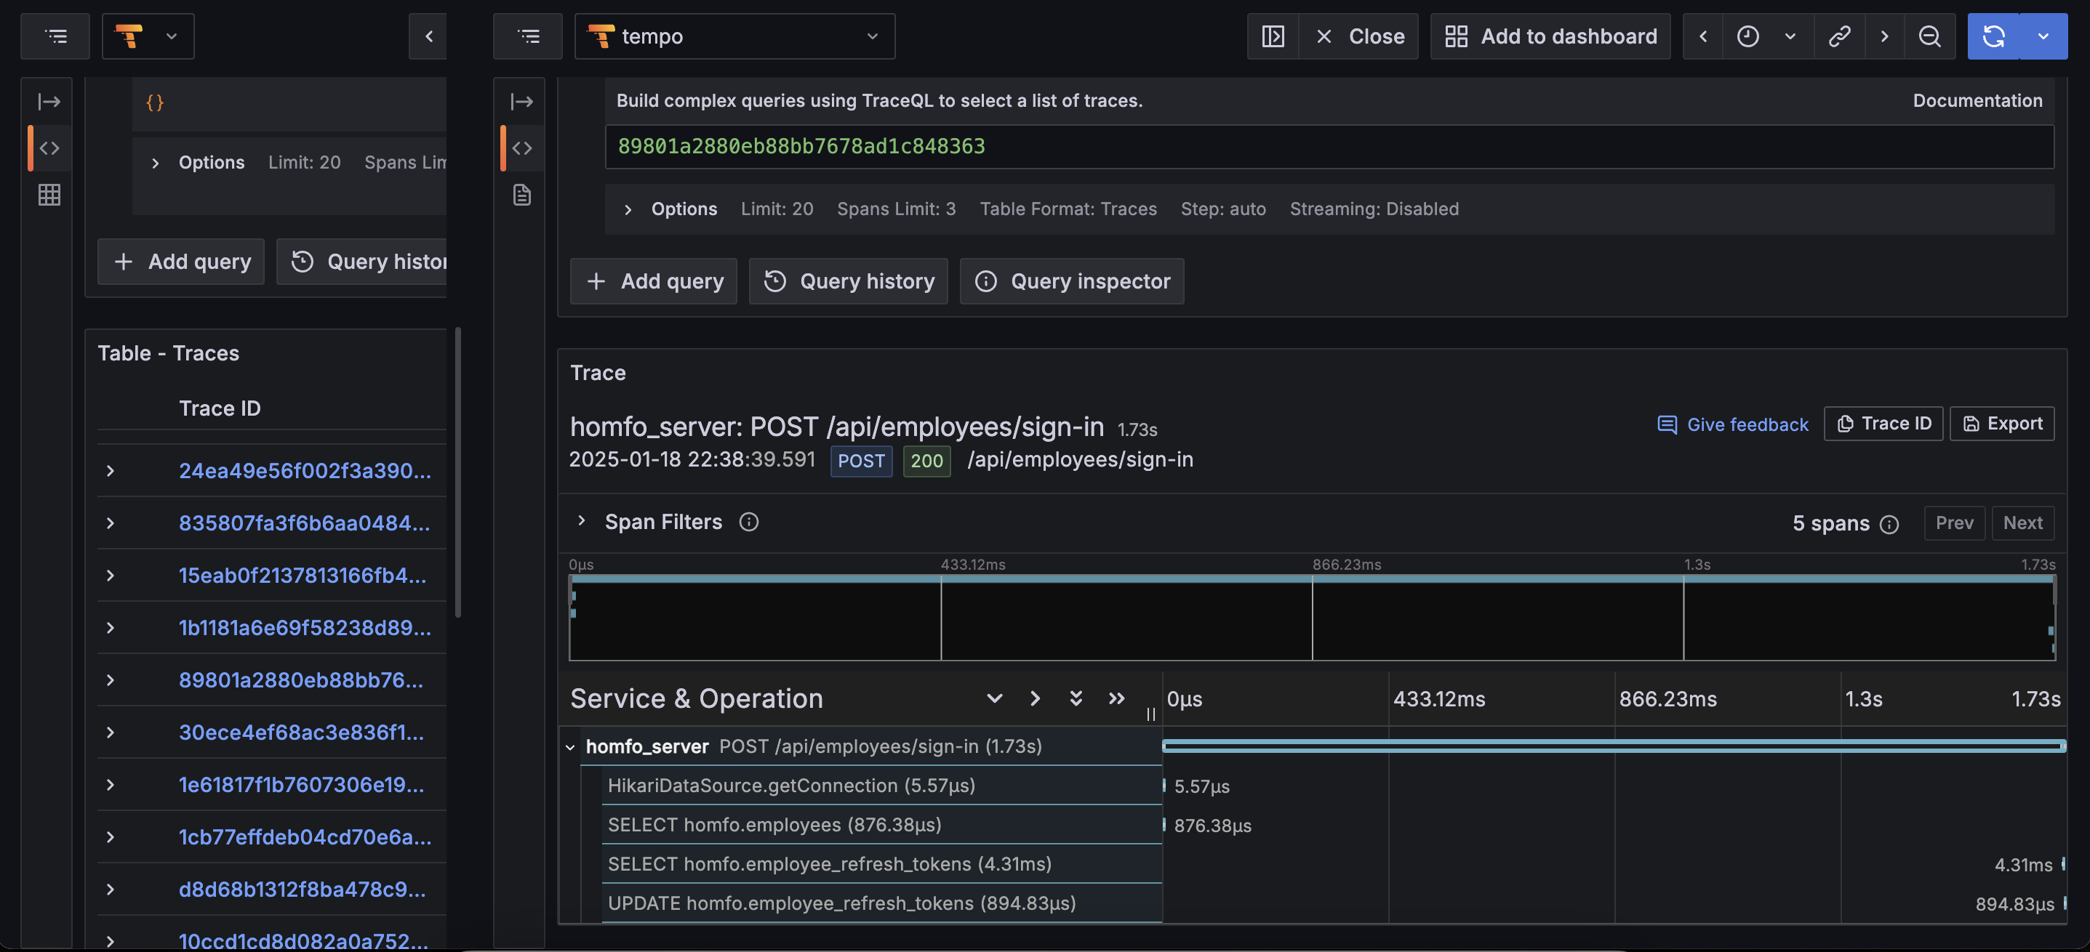Collapse the homfo_server root span
The height and width of the screenshot is (952, 2090).
coord(570,747)
